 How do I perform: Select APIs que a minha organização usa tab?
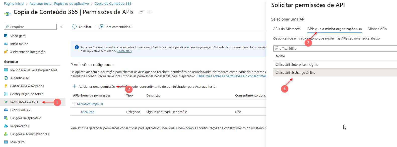point(335,29)
